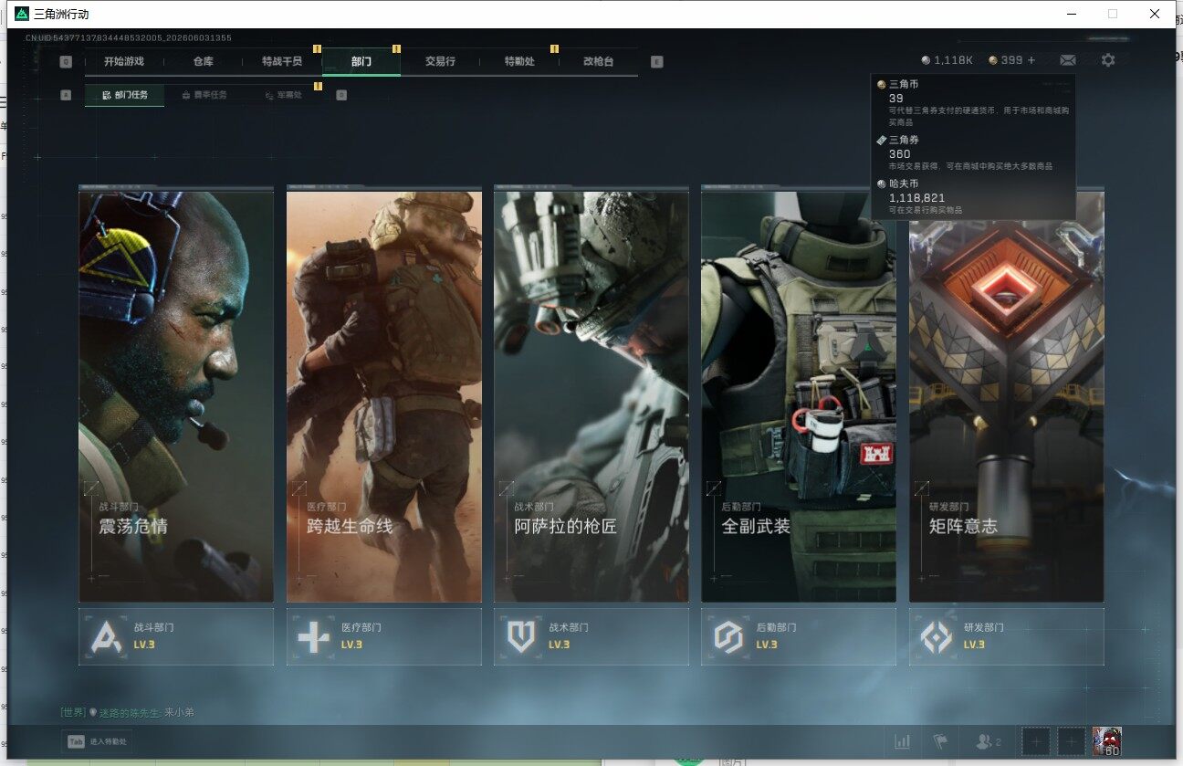Open the friends icon showing 2
This screenshot has width=1183, height=766.
click(989, 741)
